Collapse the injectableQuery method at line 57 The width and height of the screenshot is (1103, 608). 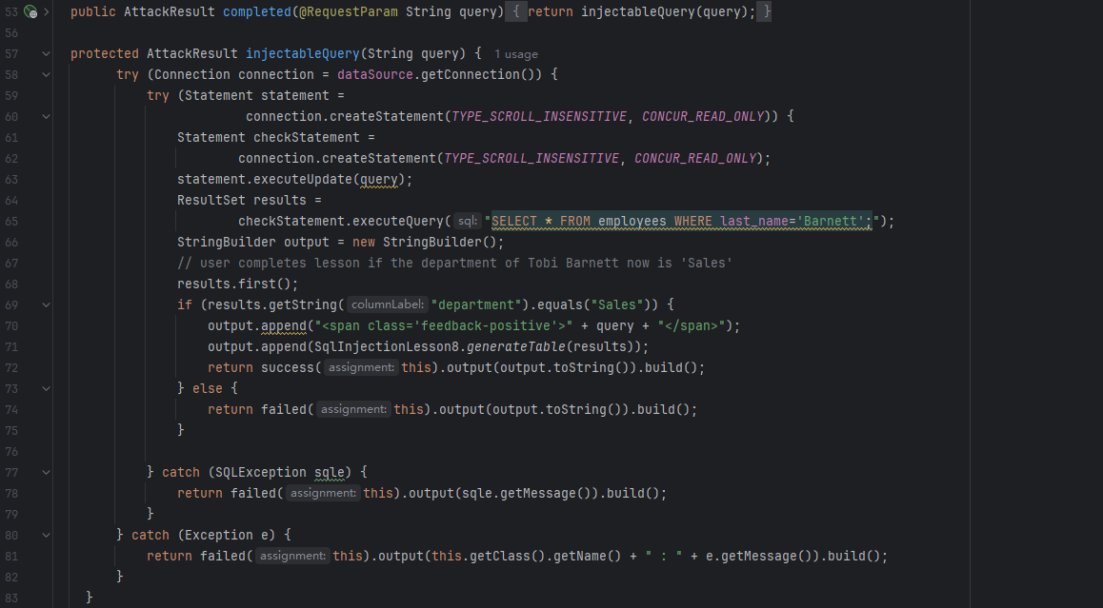(47, 54)
